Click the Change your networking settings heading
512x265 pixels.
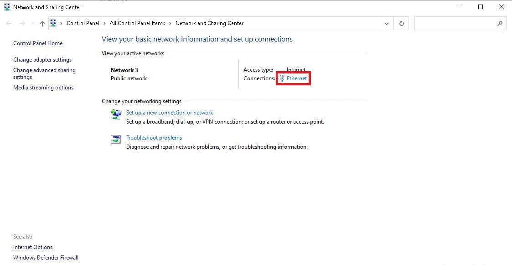(141, 101)
